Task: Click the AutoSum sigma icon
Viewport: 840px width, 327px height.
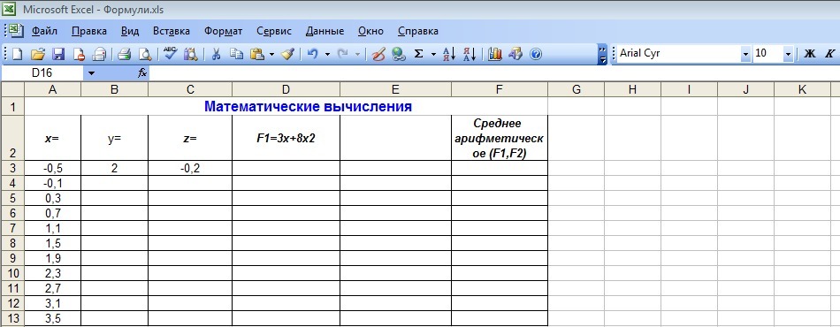Action: [419, 54]
